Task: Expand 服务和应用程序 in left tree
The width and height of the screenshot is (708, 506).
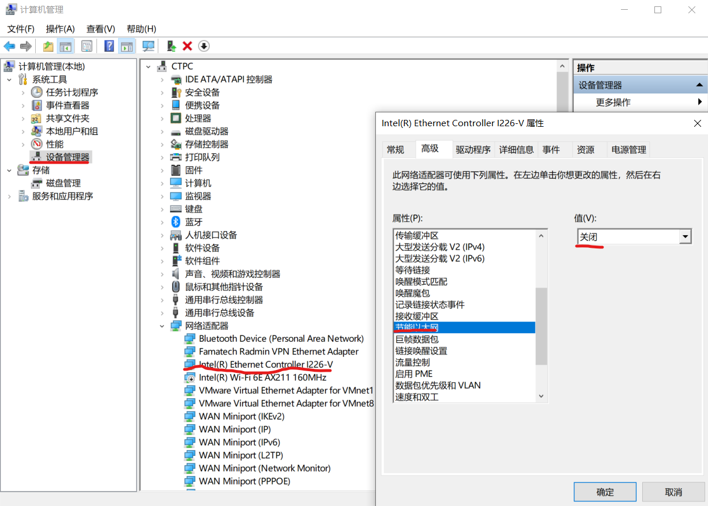Action: click(x=10, y=197)
